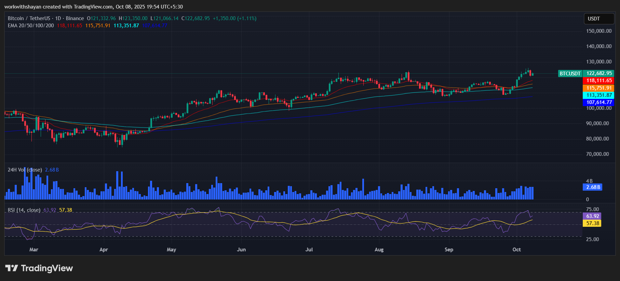Select the RSI (14, close) indicator legend
The image size is (620, 281).
pos(24,210)
